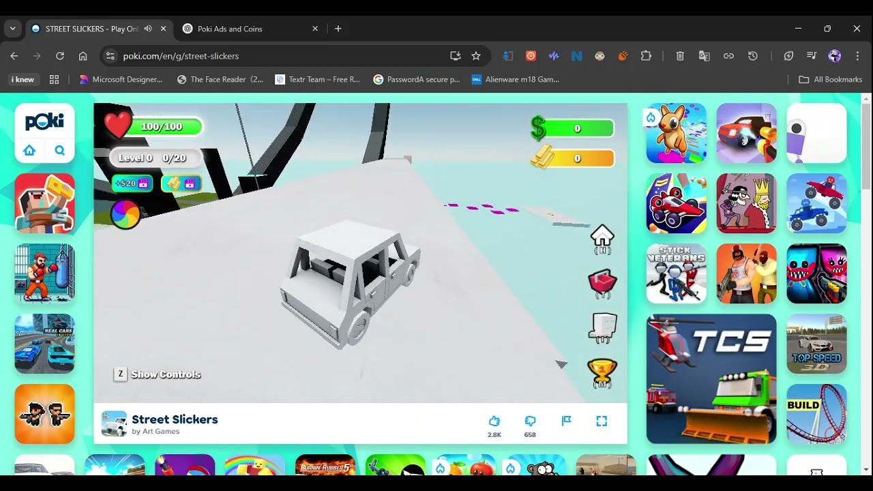873x491 pixels.
Task: Install app icon in address bar
Action: click(456, 56)
